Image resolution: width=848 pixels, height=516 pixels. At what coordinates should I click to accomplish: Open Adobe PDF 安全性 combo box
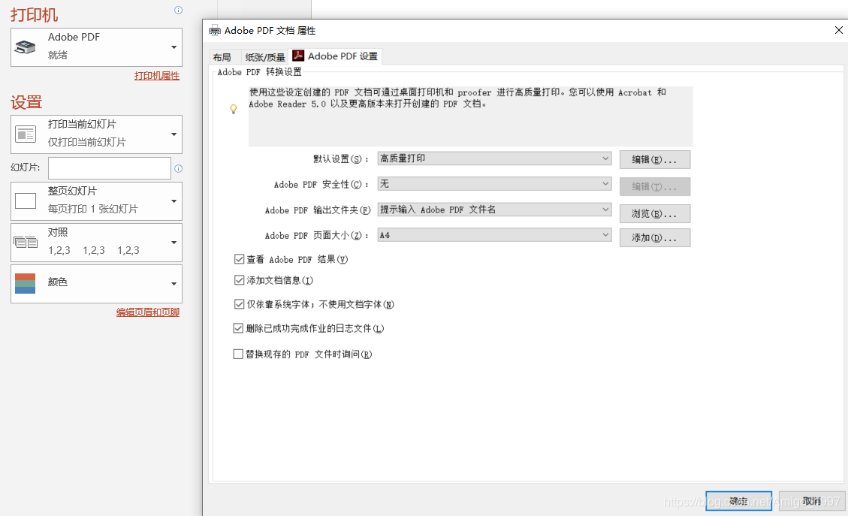pyautogui.click(x=494, y=184)
